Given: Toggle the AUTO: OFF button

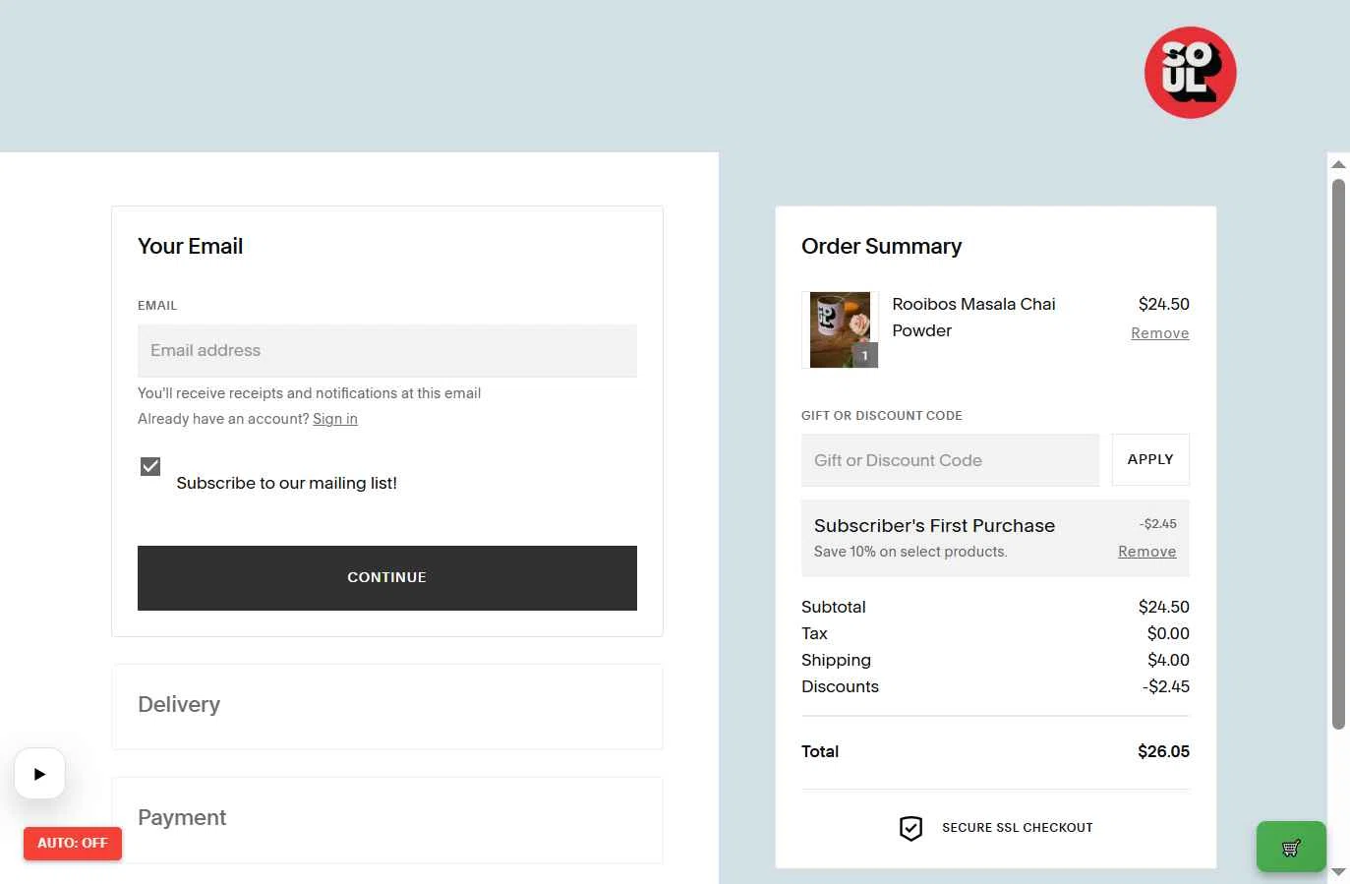Looking at the screenshot, I should click(73, 844).
